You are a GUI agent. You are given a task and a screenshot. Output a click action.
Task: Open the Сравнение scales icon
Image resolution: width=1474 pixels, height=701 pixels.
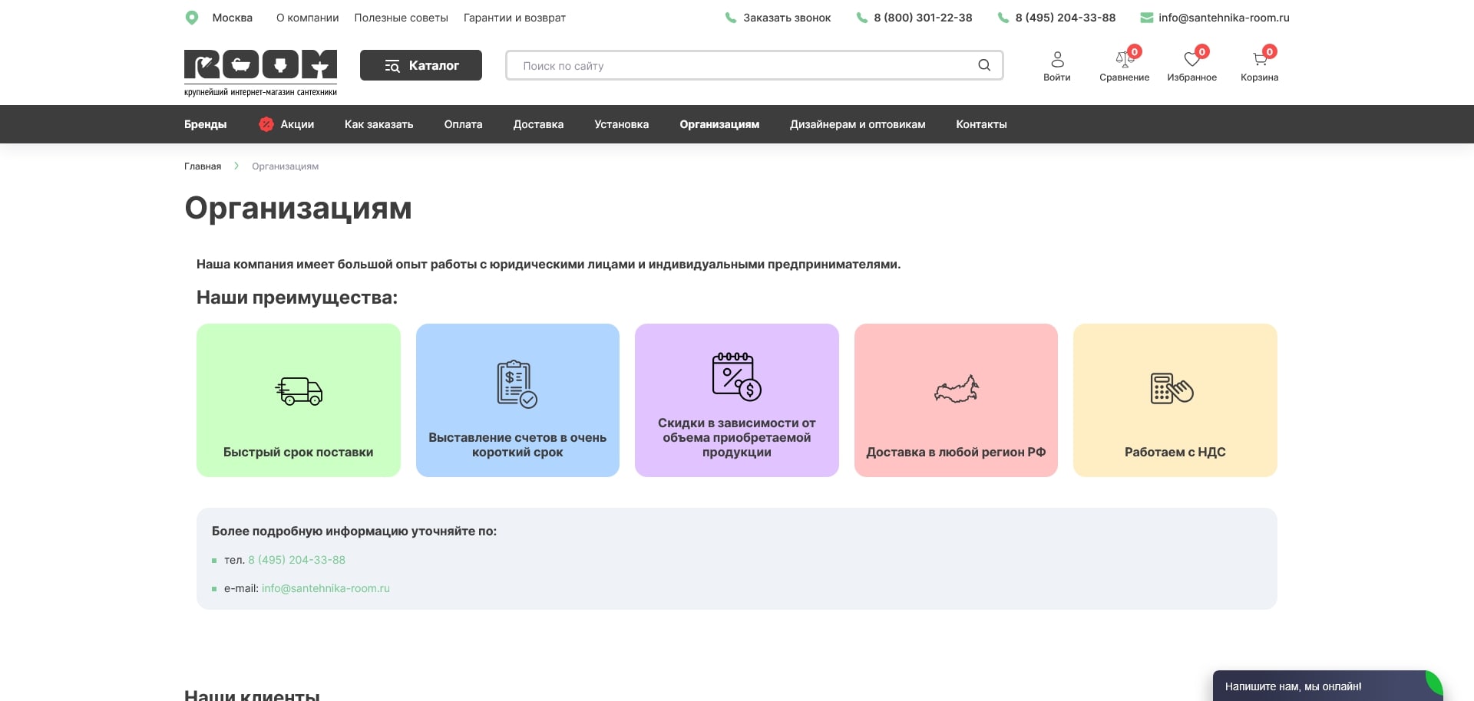(1124, 59)
